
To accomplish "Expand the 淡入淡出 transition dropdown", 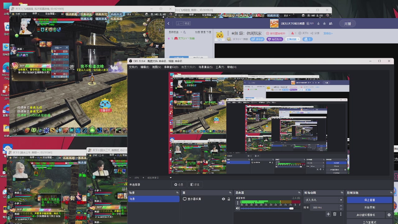I will [341, 200].
